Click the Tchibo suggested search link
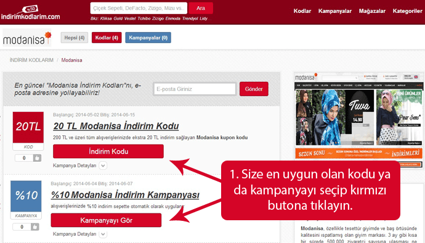The height and width of the screenshot is (243, 425). 144,18
